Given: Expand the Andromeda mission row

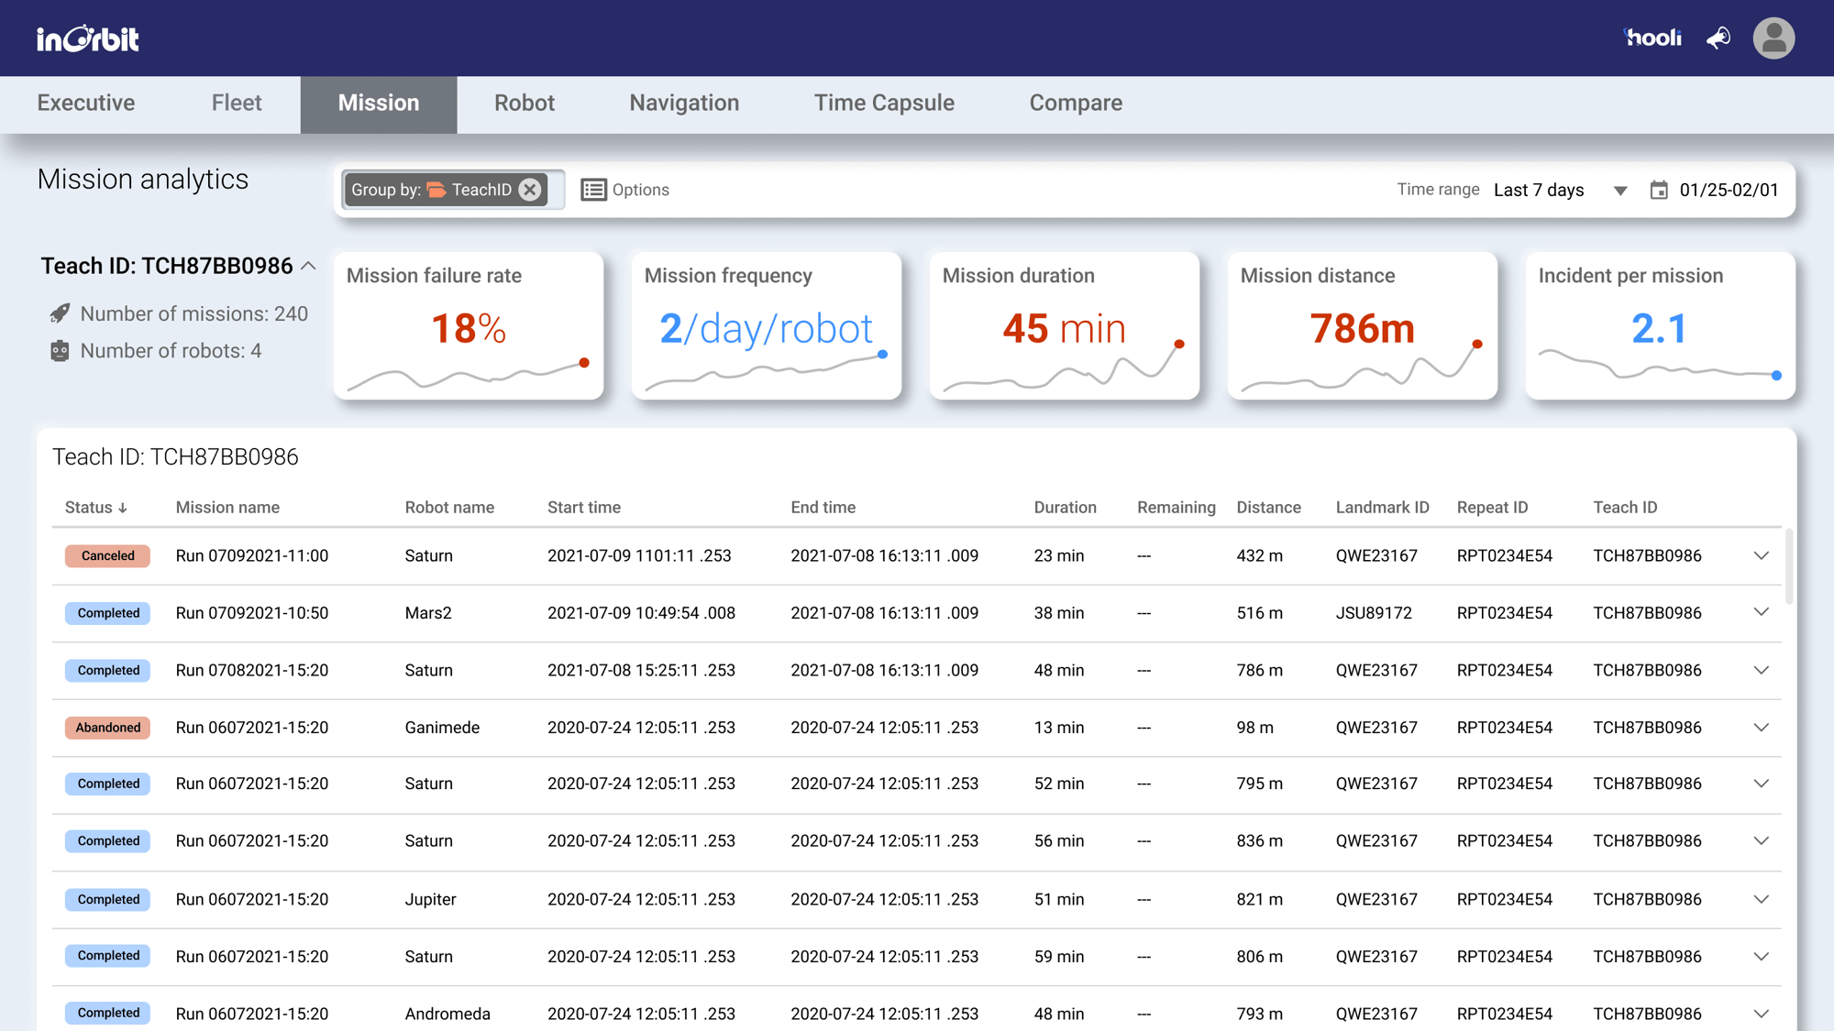Looking at the screenshot, I should 1761,1014.
